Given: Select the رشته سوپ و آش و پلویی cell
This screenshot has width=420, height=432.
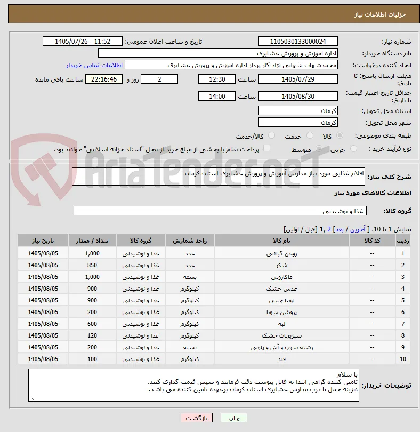Looking at the screenshot, I should tap(281, 347).
